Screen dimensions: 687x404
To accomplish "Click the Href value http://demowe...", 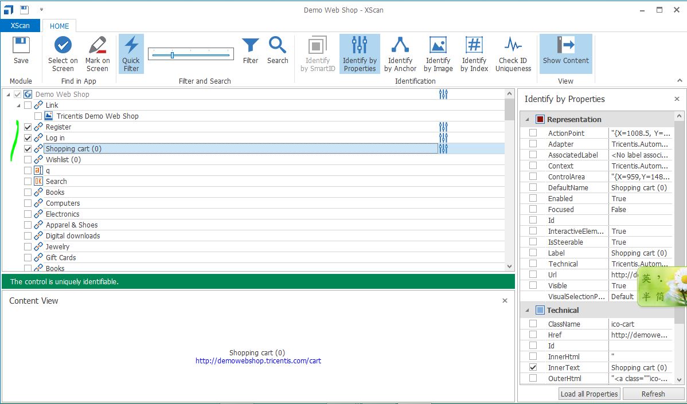I will click(x=639, y=335).
